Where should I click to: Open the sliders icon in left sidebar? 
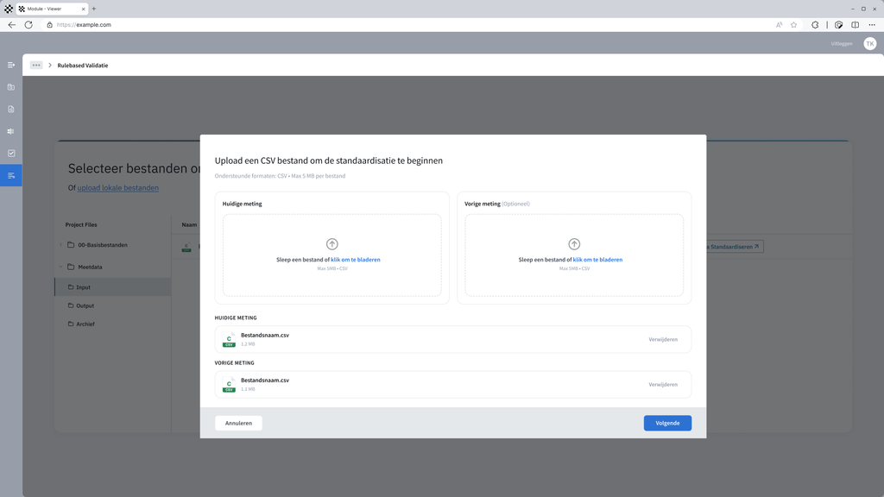tap(10, 131)
